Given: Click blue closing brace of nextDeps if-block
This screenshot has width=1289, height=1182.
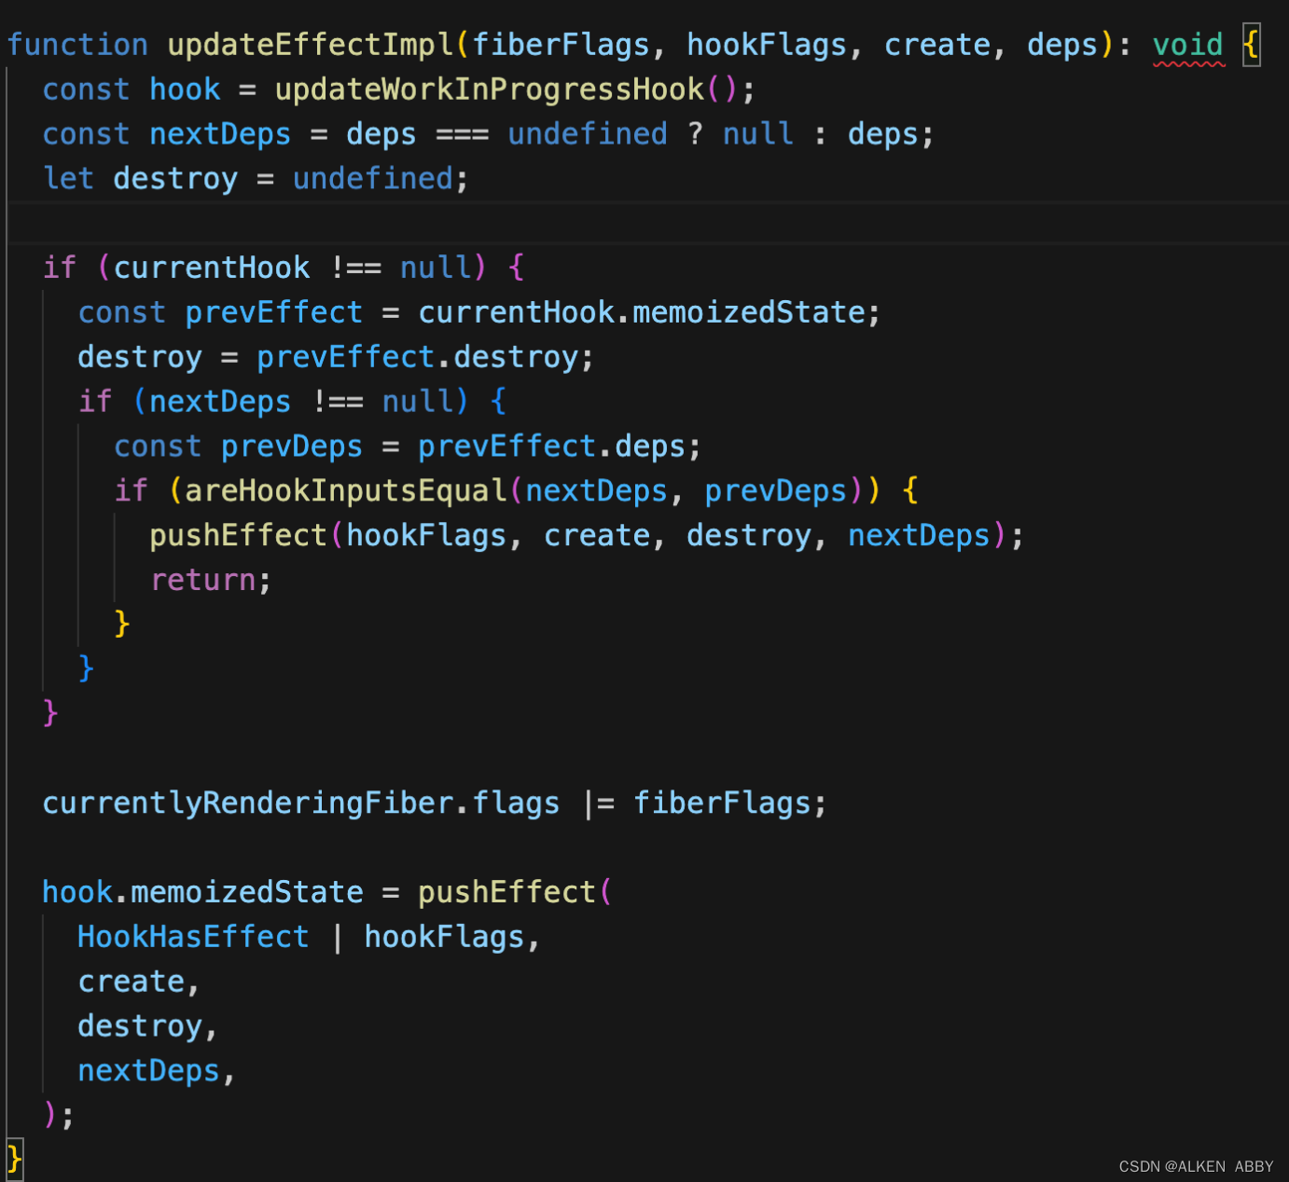Looking at the screenshot, I should point(86,667).
